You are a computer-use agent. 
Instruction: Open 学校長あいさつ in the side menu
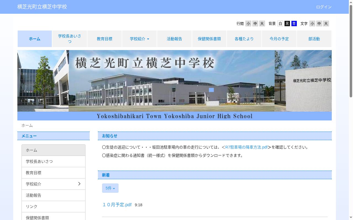point(54,161)
